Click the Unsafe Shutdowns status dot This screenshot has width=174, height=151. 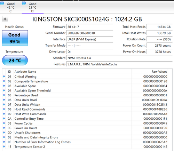(4, 133)
